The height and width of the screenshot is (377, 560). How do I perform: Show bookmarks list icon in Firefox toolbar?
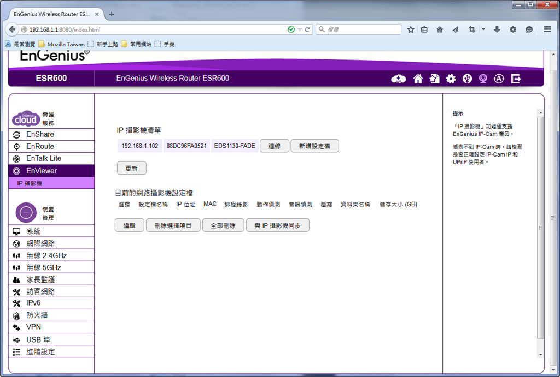[424, 29]
